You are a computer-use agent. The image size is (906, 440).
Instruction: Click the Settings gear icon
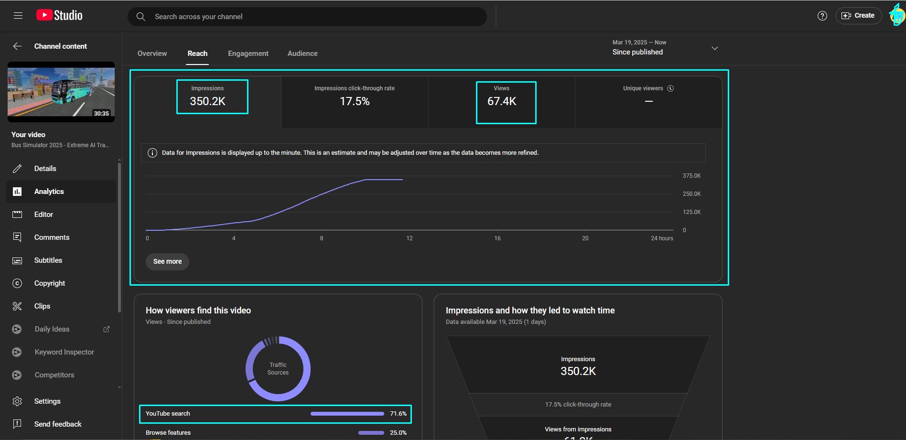click(x=17, y=401)
